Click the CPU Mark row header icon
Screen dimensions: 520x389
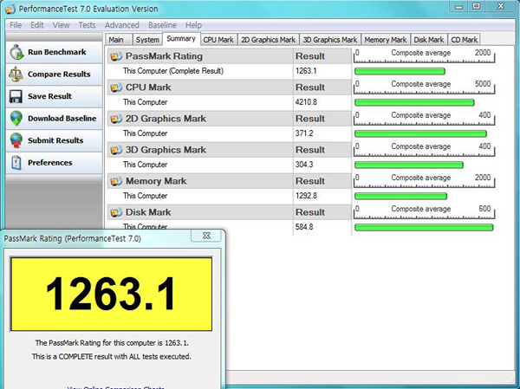point(117,88)
